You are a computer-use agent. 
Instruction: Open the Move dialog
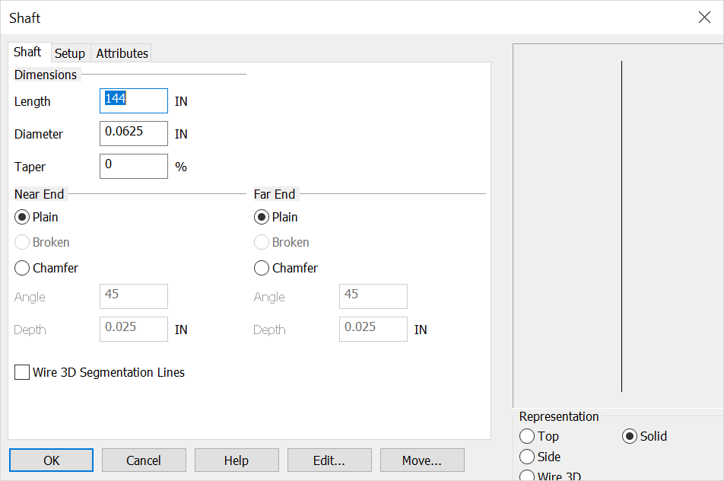click(422, 460)
